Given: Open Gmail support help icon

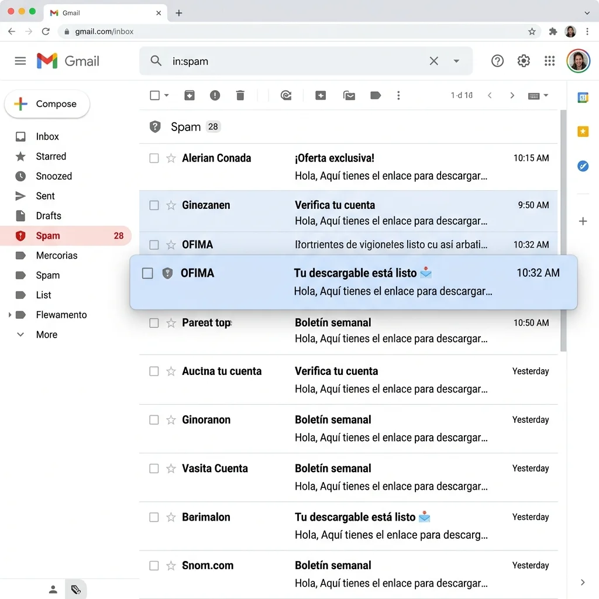Looking at the screenshot, I should pyautogui.click(x=497, y=61).
